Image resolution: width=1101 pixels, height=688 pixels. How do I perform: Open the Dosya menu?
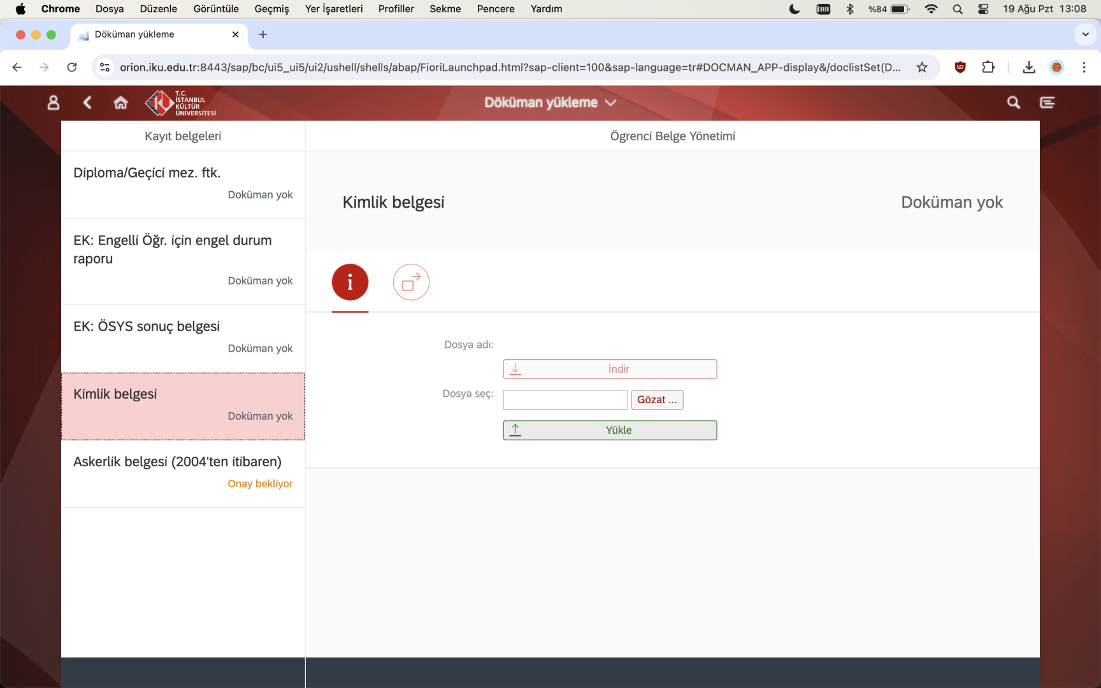pyautogui.click(x=110, y=9)
